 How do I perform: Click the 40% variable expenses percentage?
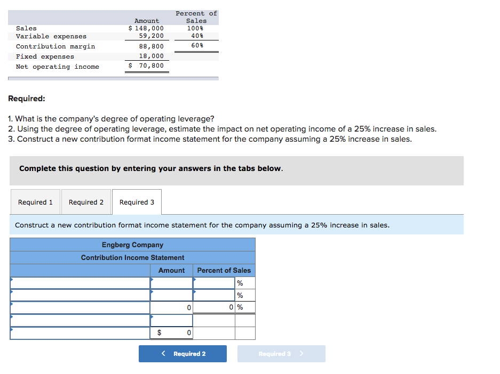[x=197, y=36]
